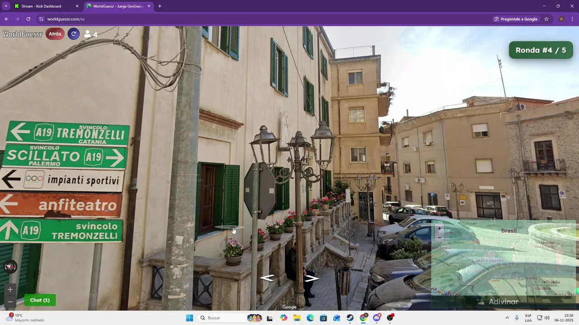Zoom out the street view with minus
Viewport: 579px width, 325px height.
[x=10, y=302]
